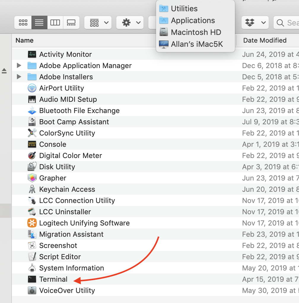Click the search field
Image resolution: width=299 pixels, height=303 pixels.
pyautogui.click(x=286, y=22)
